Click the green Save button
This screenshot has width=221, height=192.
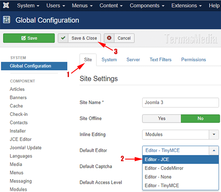pyautogui.click(x=29, y=38)
